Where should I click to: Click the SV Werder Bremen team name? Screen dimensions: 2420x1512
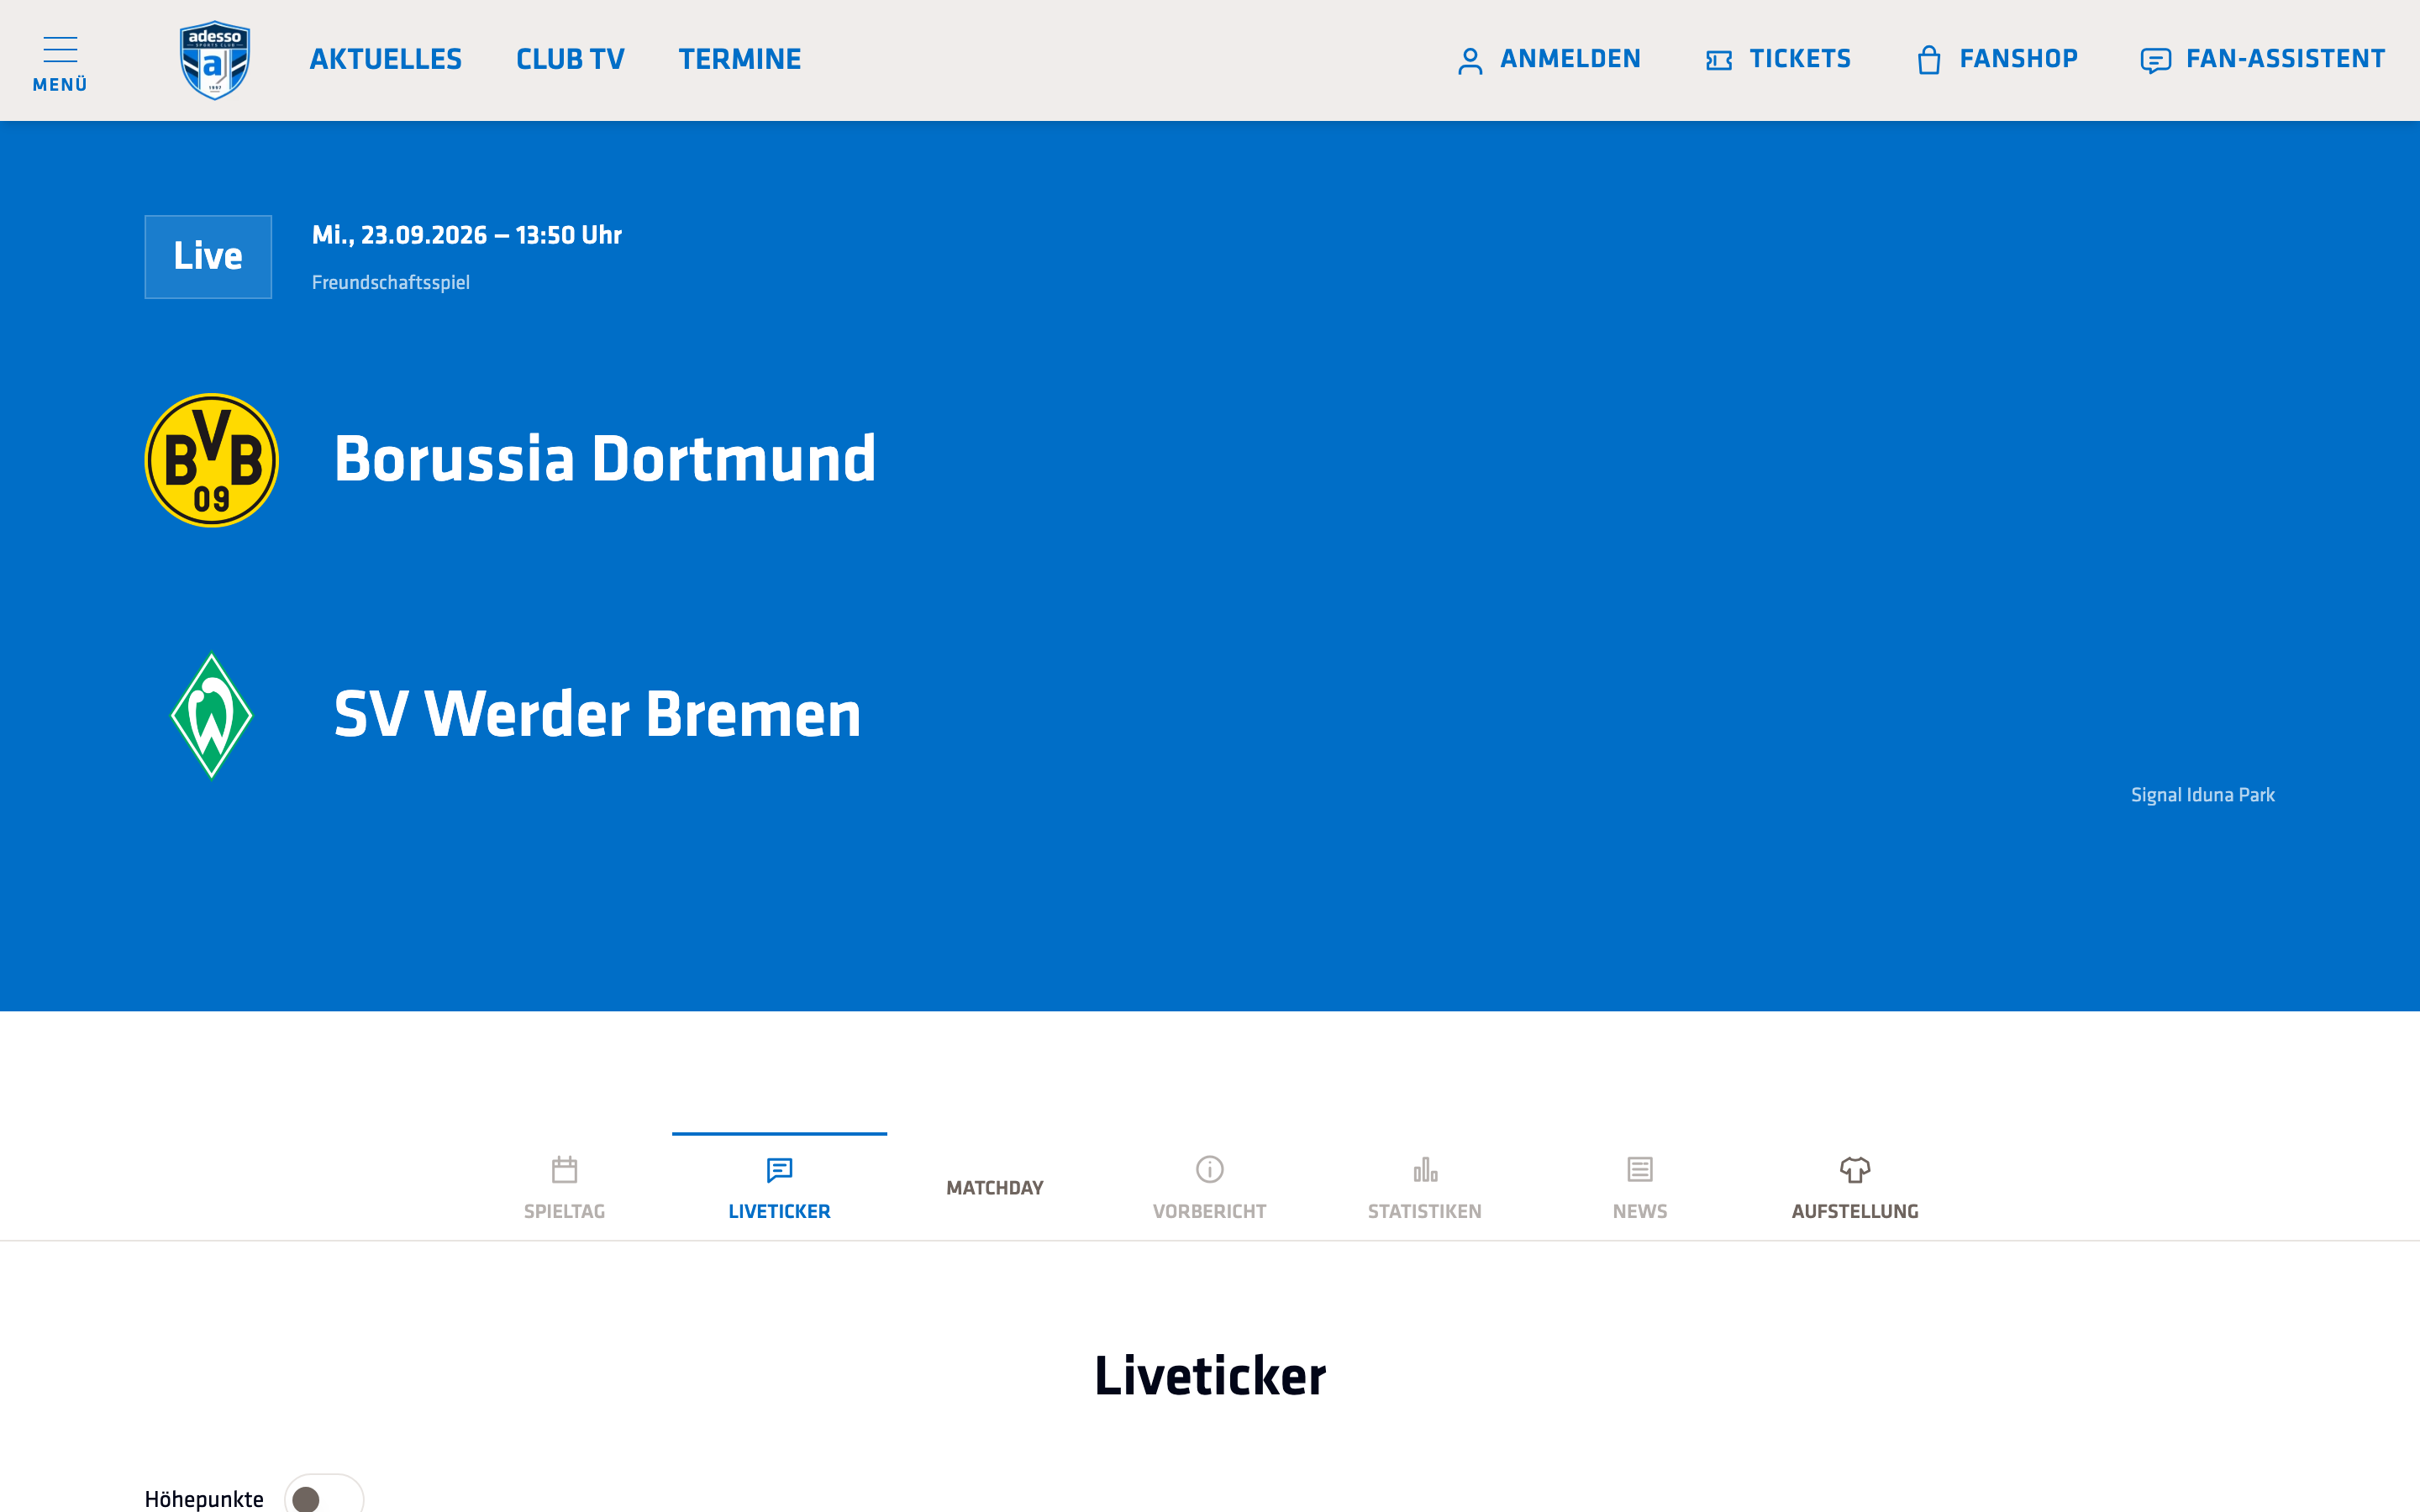pos(597,714)
